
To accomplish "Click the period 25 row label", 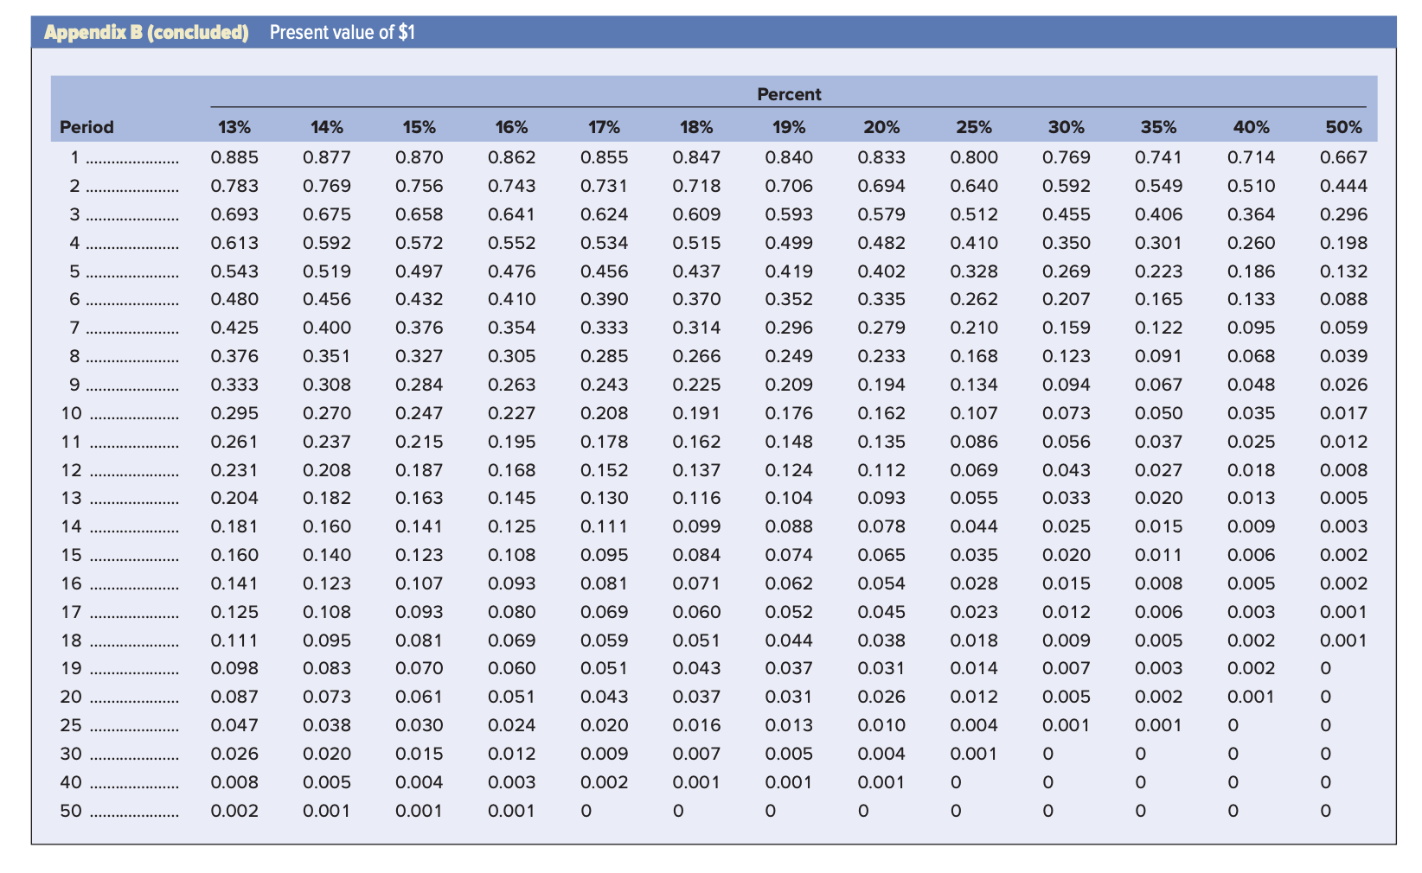I will pos(71,725).
